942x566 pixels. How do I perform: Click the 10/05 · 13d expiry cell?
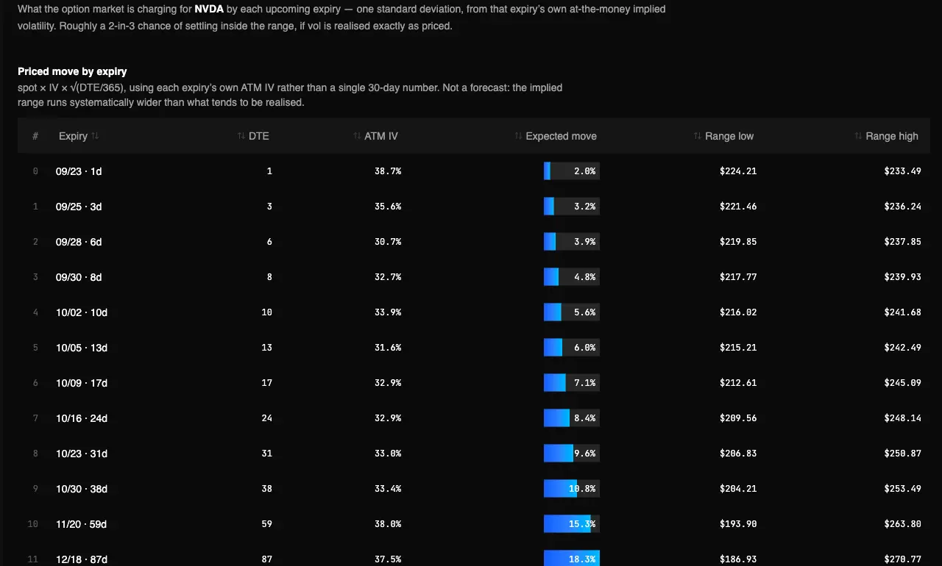(x=82, y=348)
